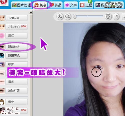Screen dimensions: 125x116
Task: Click the 皮肤美白 button
Action: 17,27
